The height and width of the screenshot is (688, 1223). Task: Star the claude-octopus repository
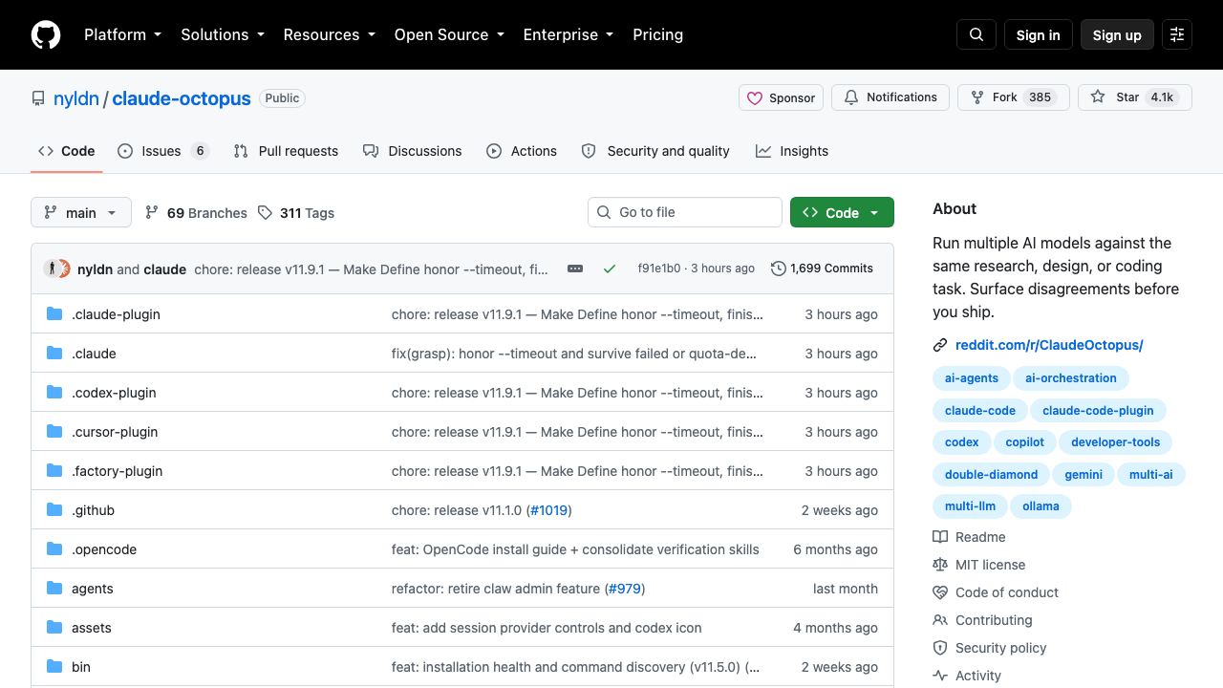point(1135,97)
